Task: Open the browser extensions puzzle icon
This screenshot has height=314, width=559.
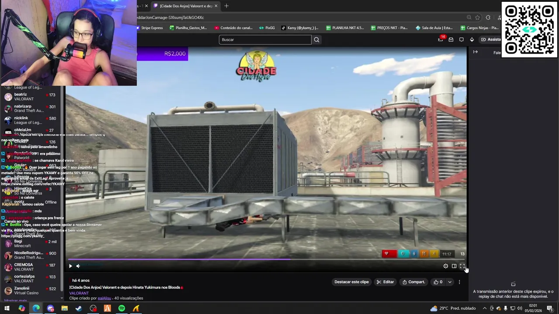Action: click(x=488, y=17)
